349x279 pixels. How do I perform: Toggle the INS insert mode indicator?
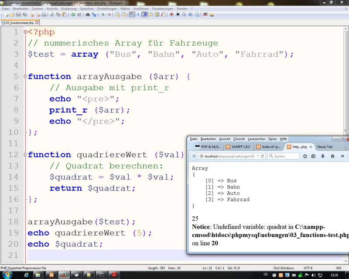(x=339, y=268)
